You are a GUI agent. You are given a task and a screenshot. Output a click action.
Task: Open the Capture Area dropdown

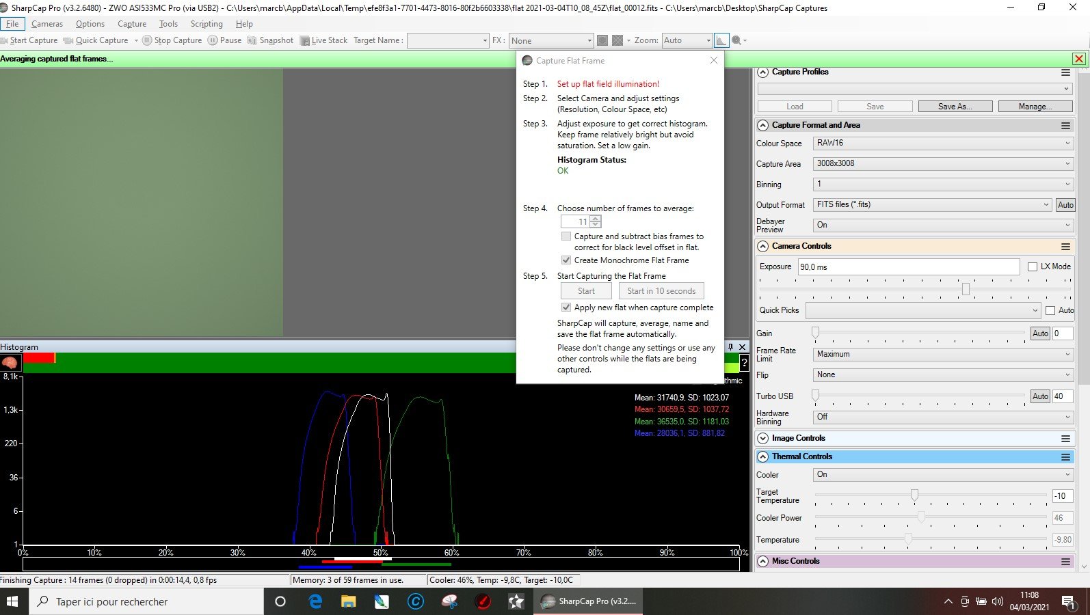[943, 164]
